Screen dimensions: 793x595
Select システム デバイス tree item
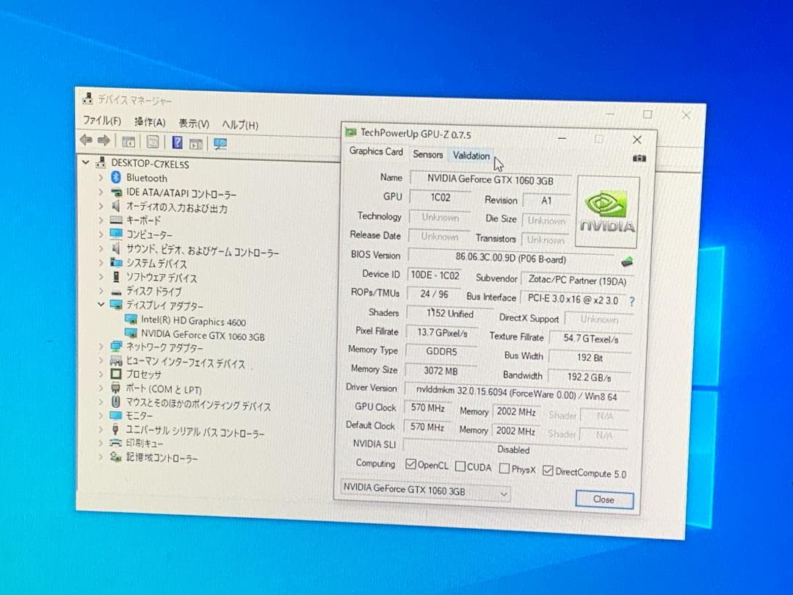pyautogui.click(x=156, y=263)
